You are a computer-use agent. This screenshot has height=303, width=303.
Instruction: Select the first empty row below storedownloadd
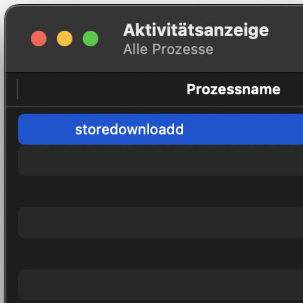[x=160, y=160]
